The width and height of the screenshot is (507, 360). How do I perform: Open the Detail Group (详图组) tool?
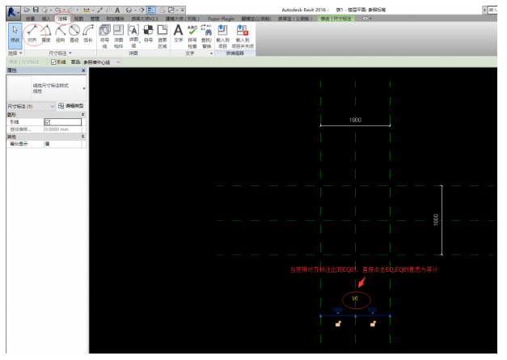133,33
